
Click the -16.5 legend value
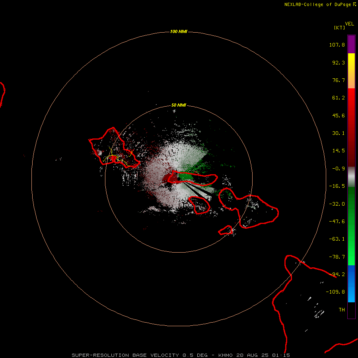point(337,186)
